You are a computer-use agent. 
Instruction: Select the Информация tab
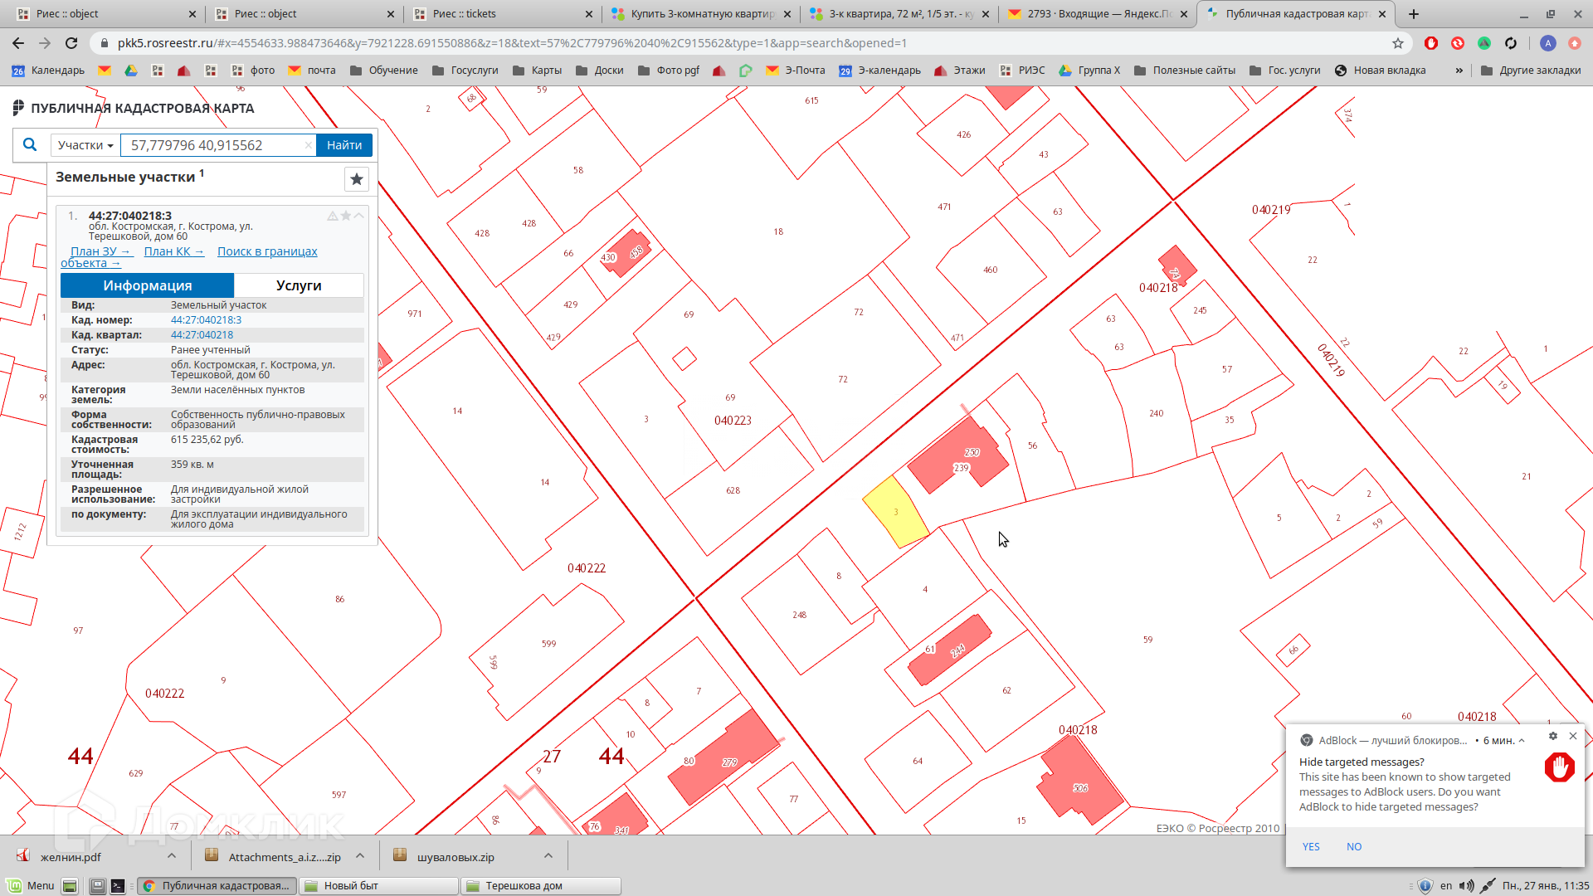(x=147, y=285)
